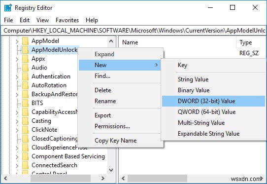Select String Value in the submenu
Viewport: 267px width, 184px height.
(x=213, y=79)
